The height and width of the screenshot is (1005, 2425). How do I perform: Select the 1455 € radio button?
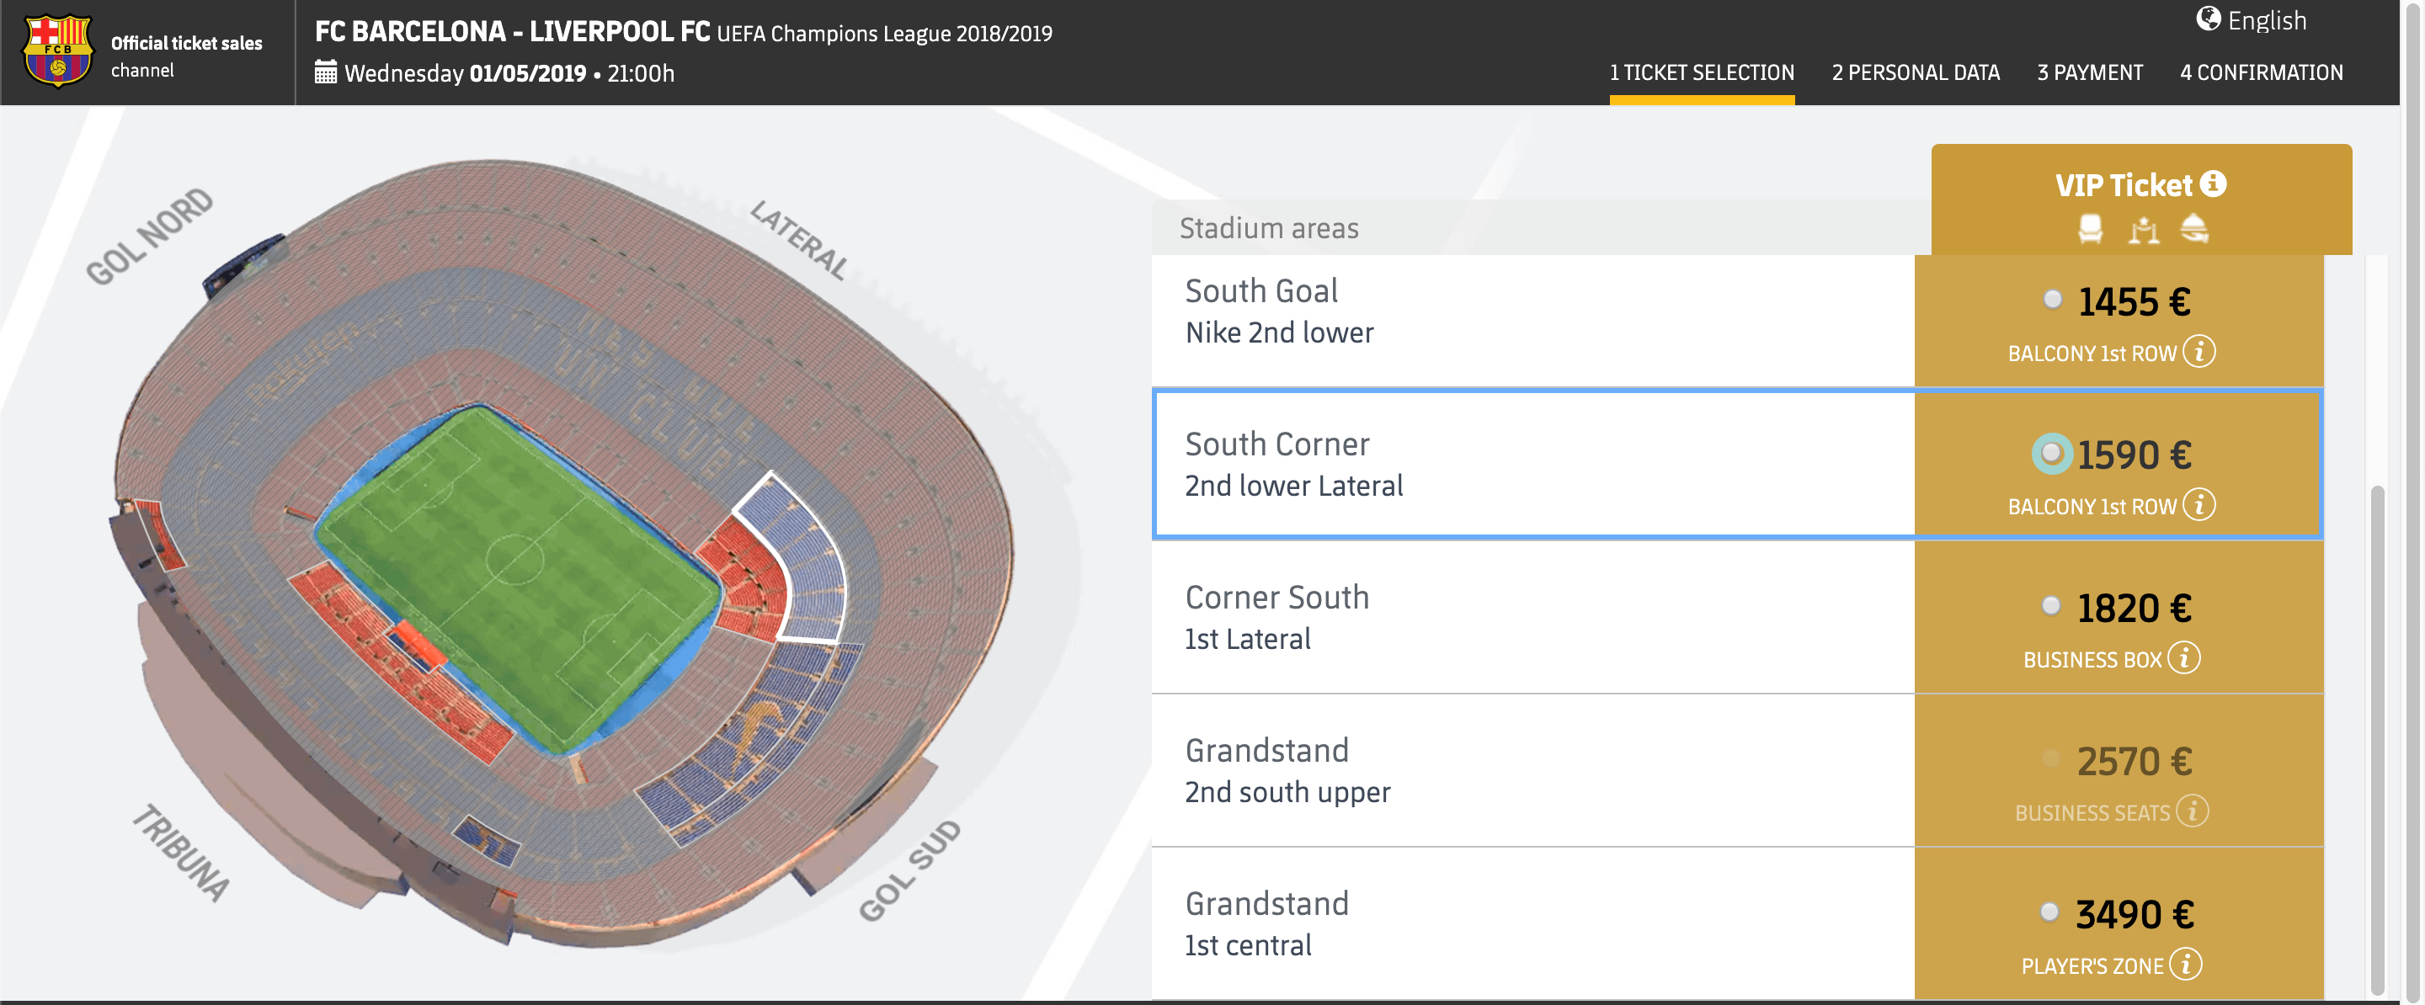pos(2052,300)
